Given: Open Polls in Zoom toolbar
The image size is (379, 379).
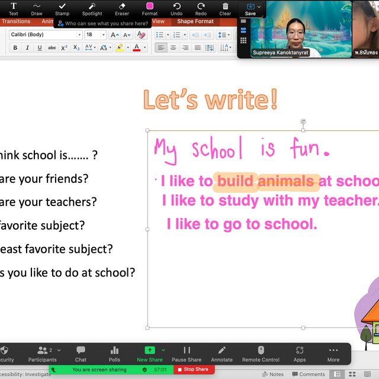Looking at the screenshot, I should click(114, 354).
